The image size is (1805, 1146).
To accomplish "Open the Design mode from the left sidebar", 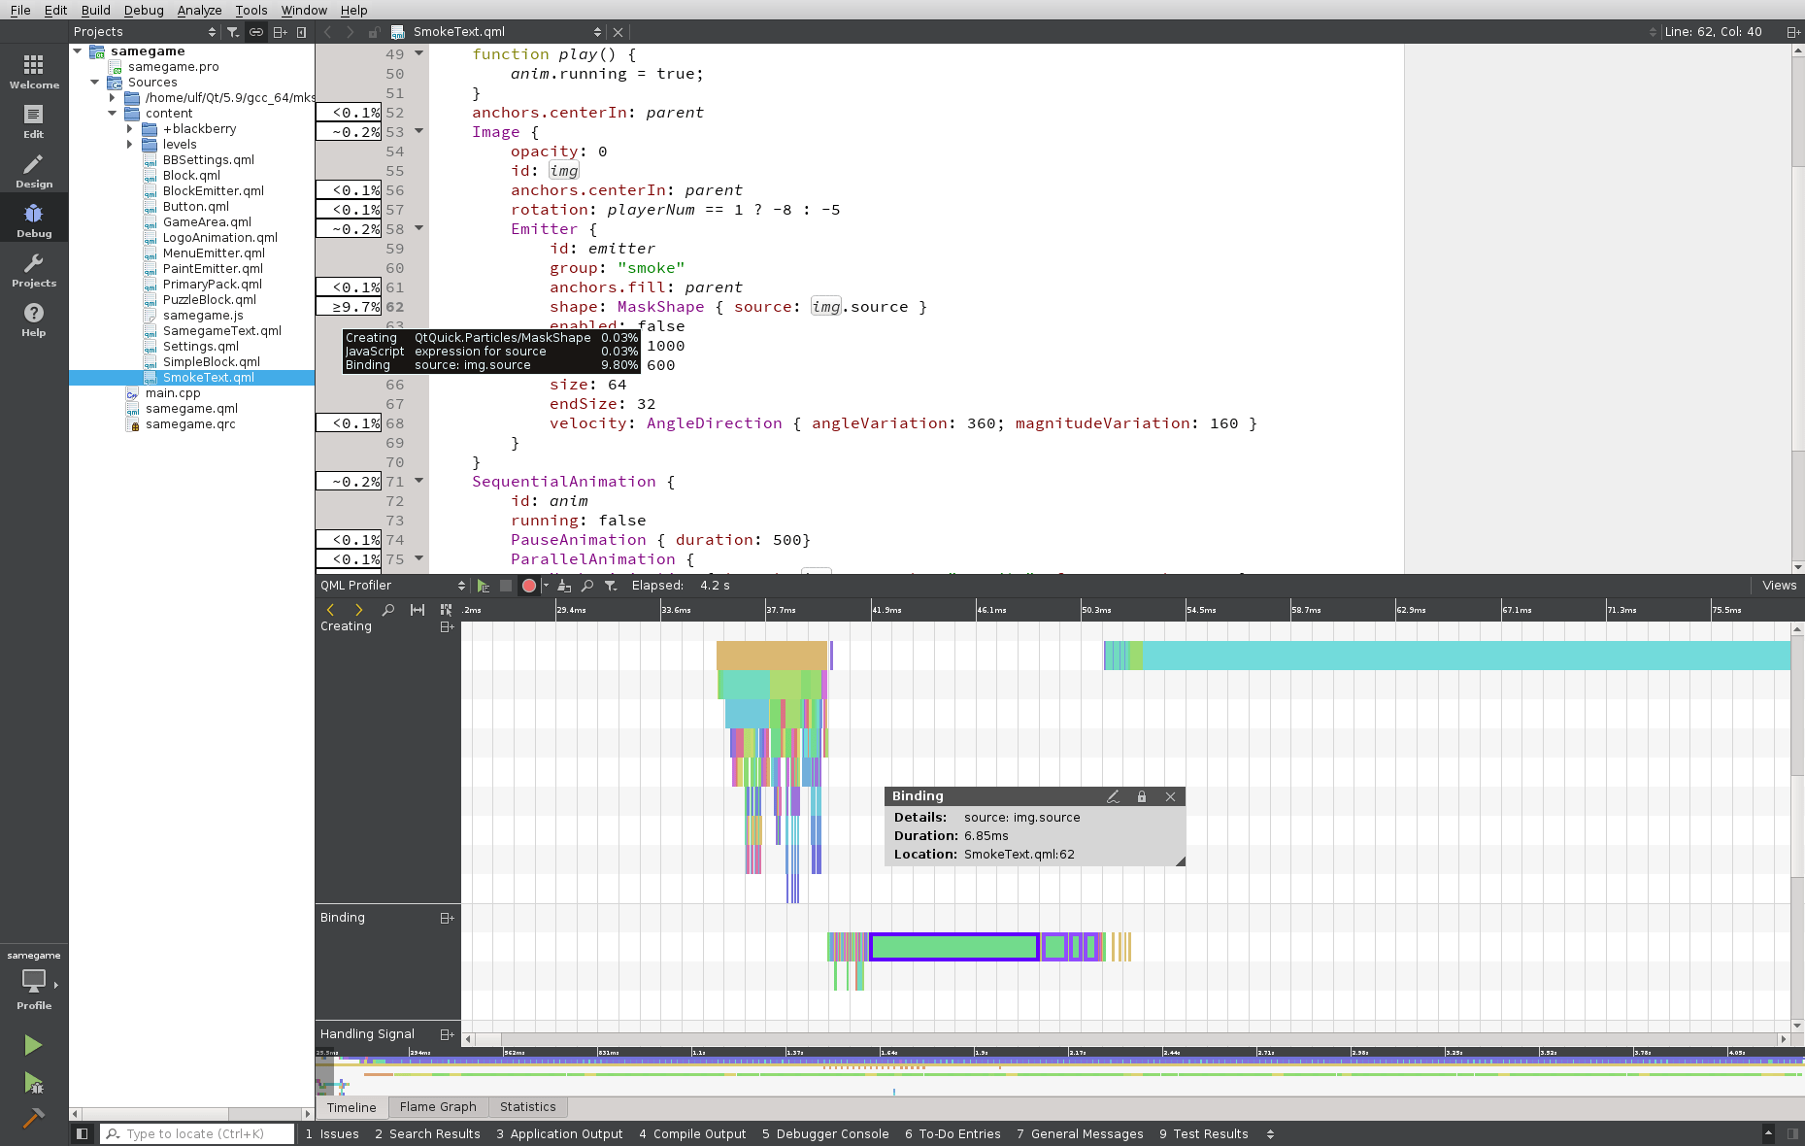I will coord(34,167).
